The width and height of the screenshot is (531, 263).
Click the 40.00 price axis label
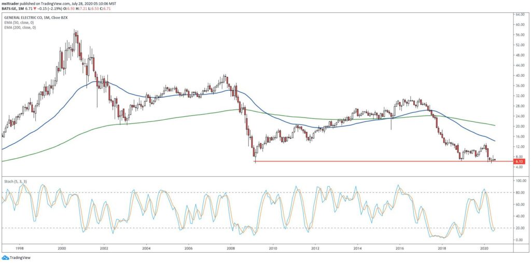pyautogui.click(x=520, y=76)
